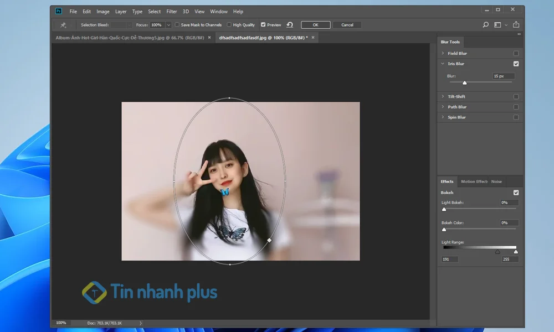Collapse panels with the double-arrow icon
The image size is (554, 332).
pyautogui.click(x=519, y=33)
